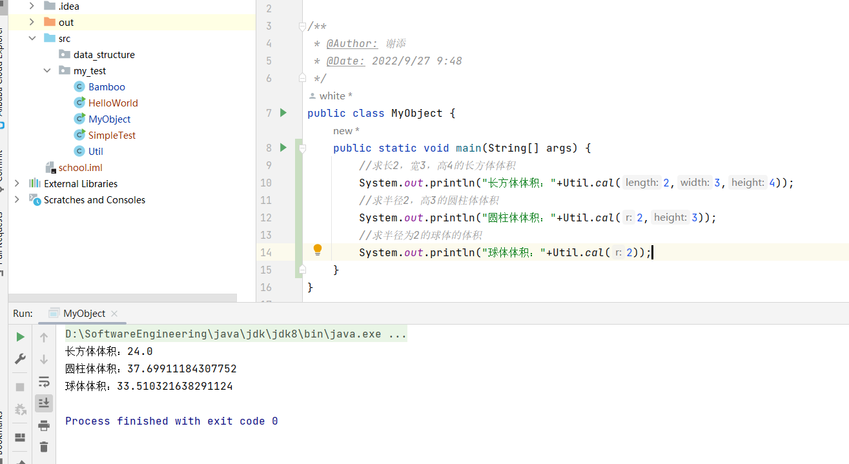Run the MyObject class from gutter line 7
This screenshot has width=849, height=464.
(x=283, y=113)
